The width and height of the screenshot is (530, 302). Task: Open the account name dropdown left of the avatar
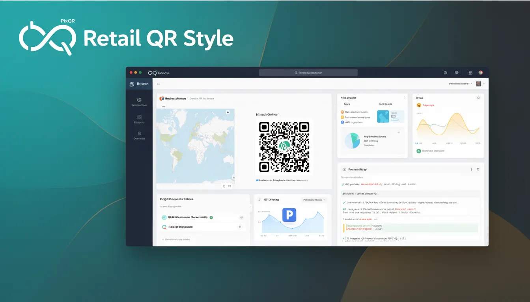460,84
